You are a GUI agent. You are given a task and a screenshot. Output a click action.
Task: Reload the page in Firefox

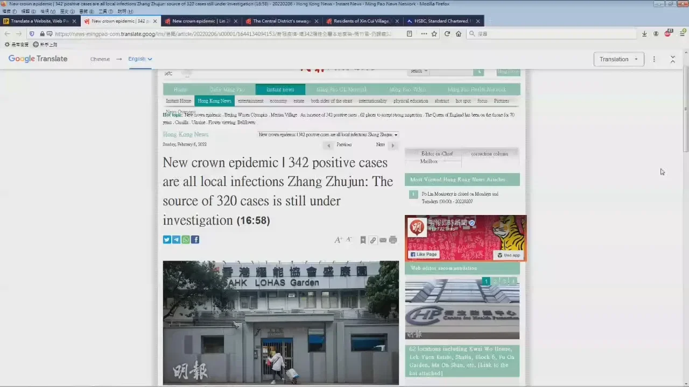click(447, 34)
